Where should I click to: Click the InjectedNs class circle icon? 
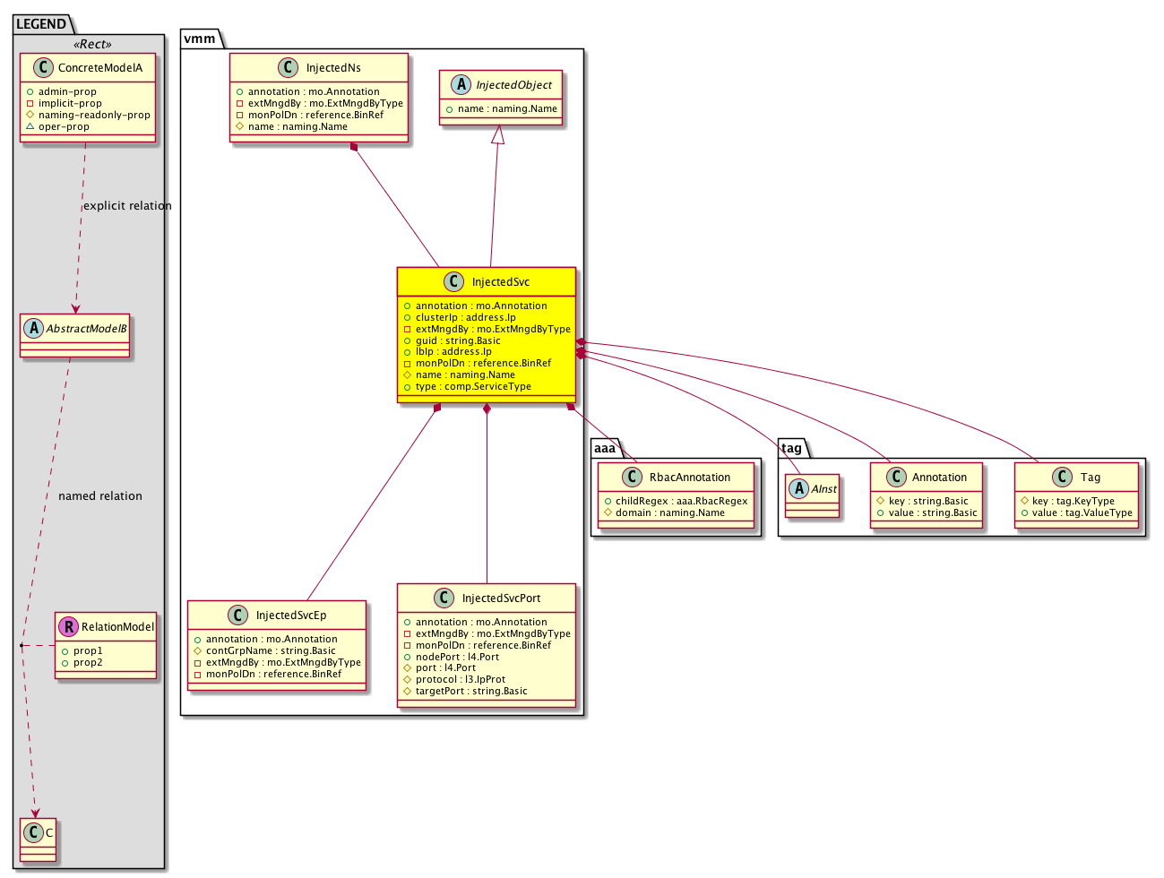(x=288, y=68)
